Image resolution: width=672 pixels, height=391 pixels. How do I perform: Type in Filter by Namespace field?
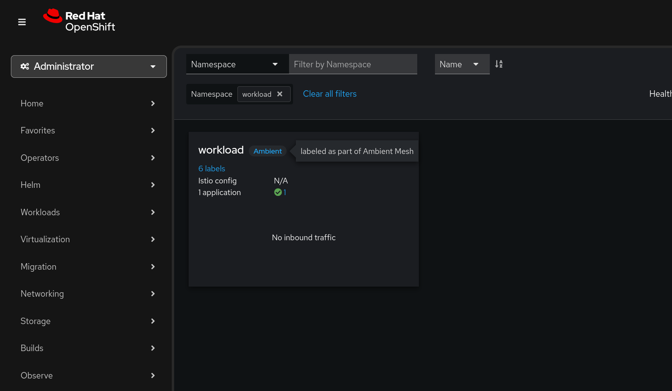point(353,64)
